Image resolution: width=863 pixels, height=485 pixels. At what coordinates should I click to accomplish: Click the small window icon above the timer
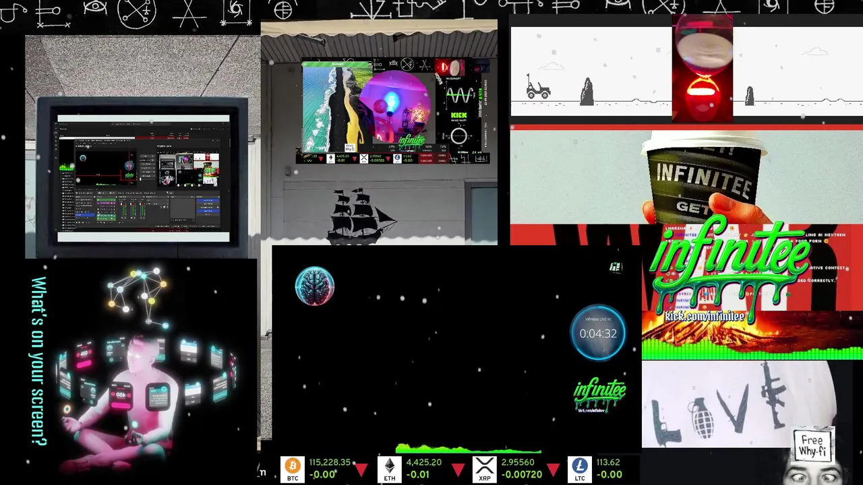coord(615,267)
